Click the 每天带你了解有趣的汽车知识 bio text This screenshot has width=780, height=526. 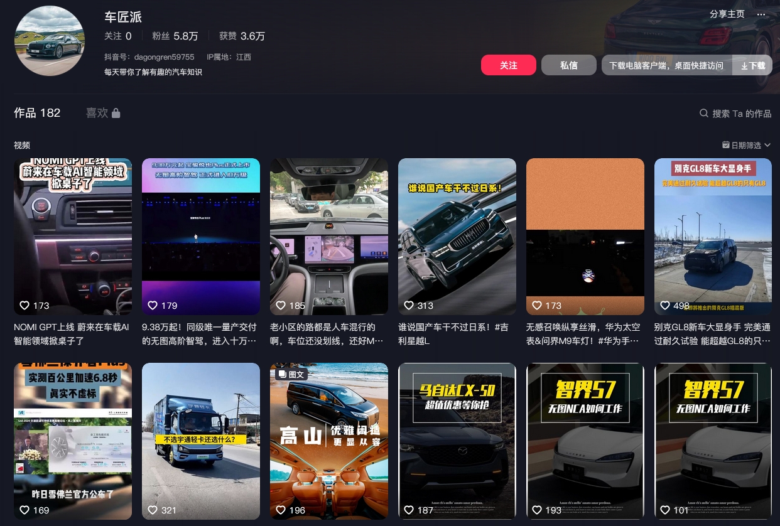coord(153,72)
